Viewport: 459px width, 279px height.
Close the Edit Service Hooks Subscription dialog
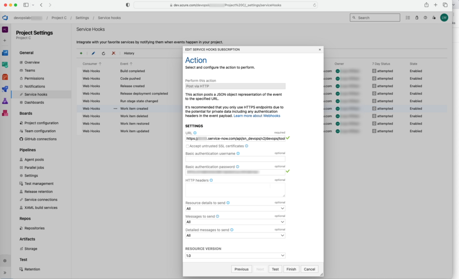320,50
